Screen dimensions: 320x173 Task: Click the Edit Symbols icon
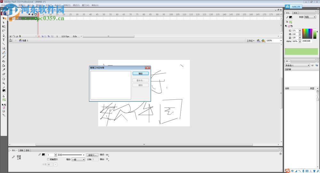263,41
